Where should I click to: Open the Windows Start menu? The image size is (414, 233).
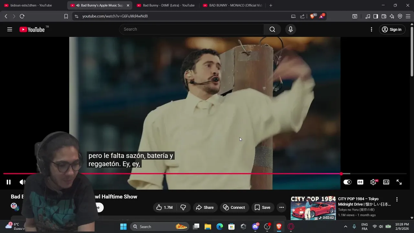pyautogui.click(x=124, y=227)
